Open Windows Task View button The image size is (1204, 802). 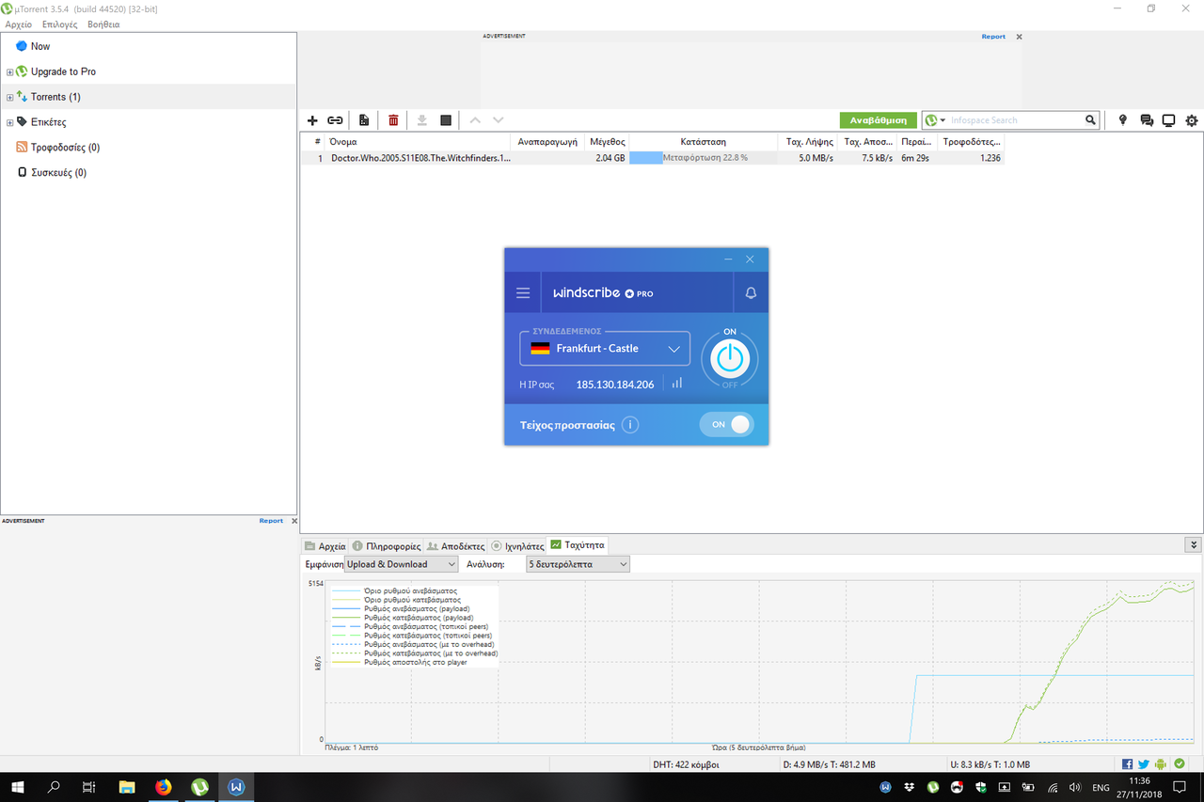click(x=88, y=787)
